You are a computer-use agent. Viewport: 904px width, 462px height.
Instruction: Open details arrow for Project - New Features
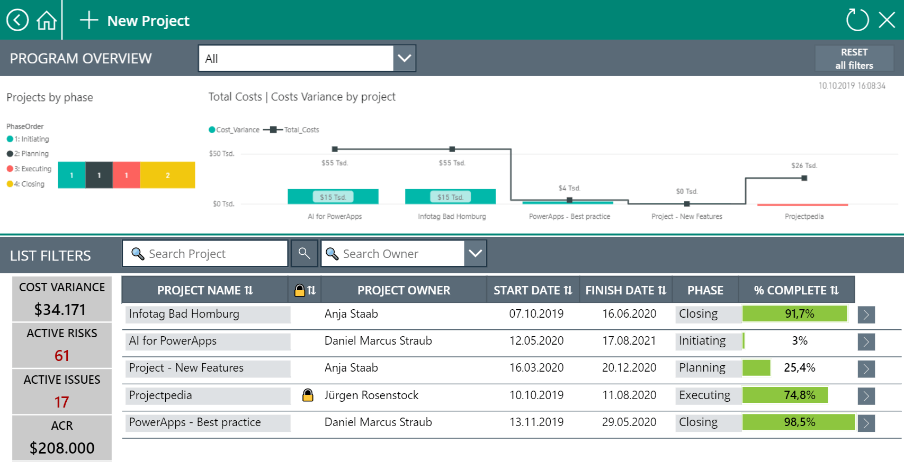[x=866, y=369]
